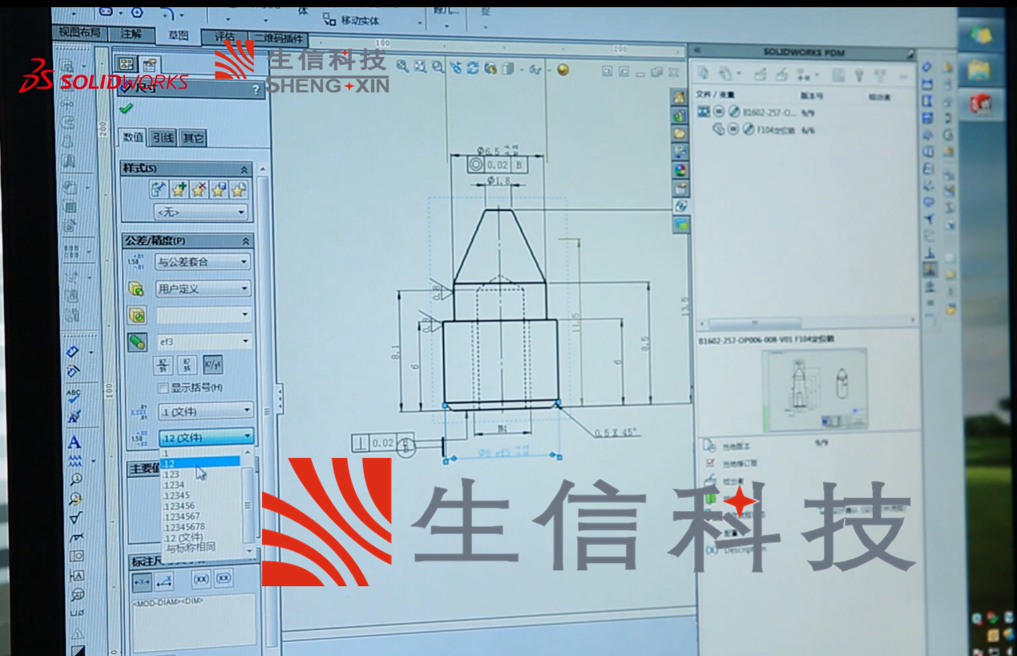Select the Surface Finish symbol tool
Viewport: 1017px width, 656px height.
(75, 517)
